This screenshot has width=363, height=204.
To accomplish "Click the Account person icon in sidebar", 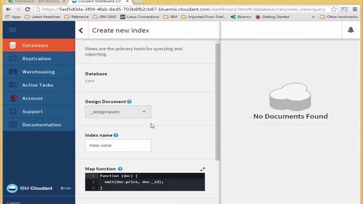I will pos(13,98).
